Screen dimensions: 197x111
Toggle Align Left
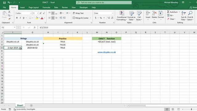[50, 18]
